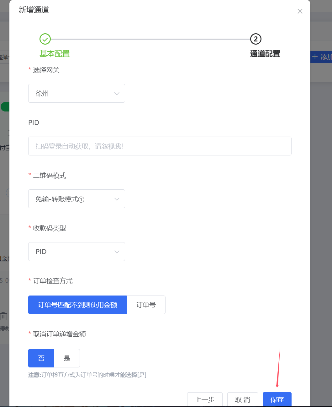This screenshot has height=407, width=332.
Task: Select 否 for 取消订单递增金额
Action: [x=41, y=358]
